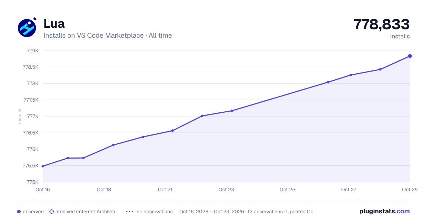Click the 'archived (Internet Archive)' legend label
Screen dimensions: 427x224
pos(85,212)
